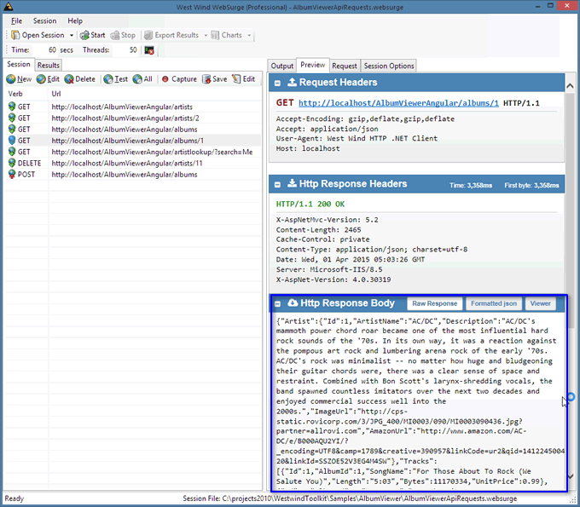Click Export Results in toolbar
Viewport: 580px width, 507px height.
[171, 35]
